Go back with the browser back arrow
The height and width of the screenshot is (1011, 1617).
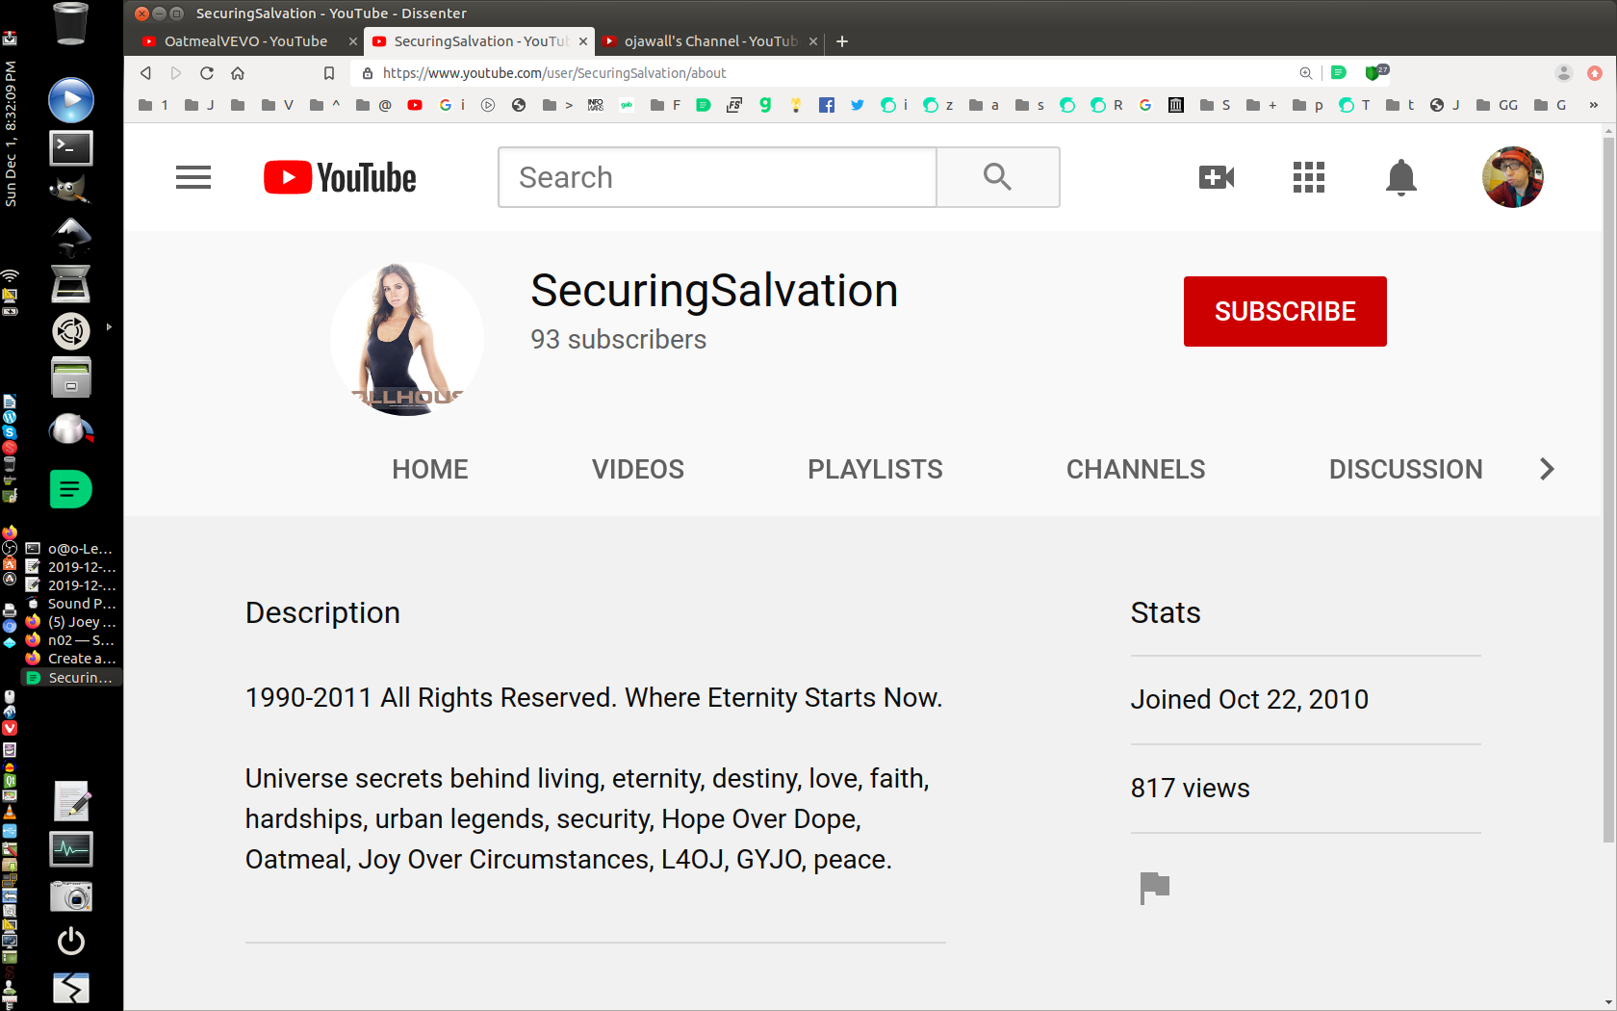145,73
